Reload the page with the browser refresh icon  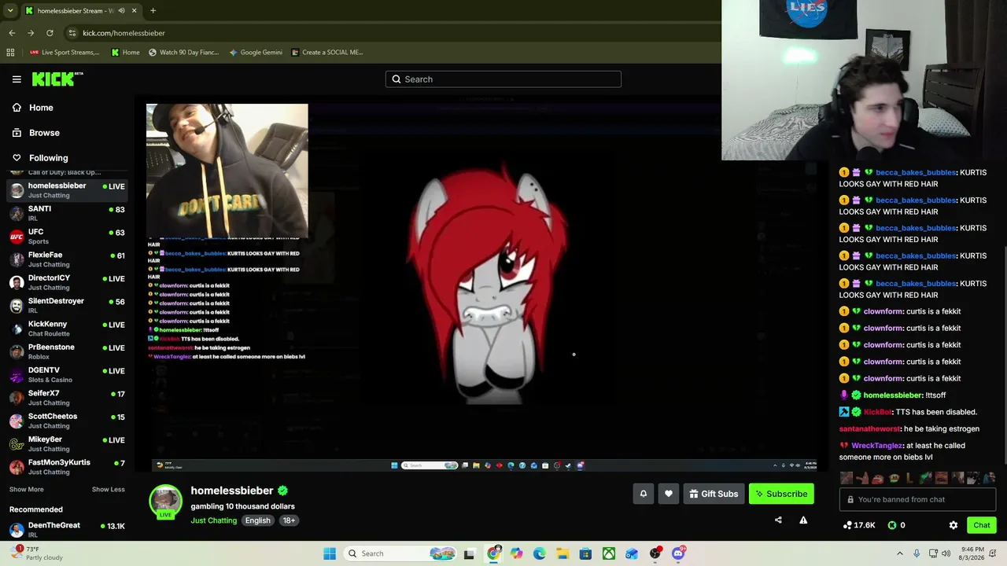(50, 33)
